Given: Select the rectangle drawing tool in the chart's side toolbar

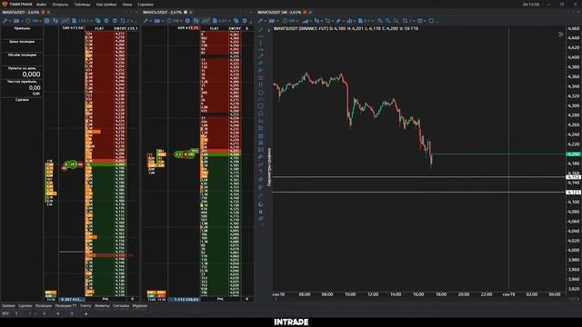Looking at the screenshot, I should click(x=261, y=106).
